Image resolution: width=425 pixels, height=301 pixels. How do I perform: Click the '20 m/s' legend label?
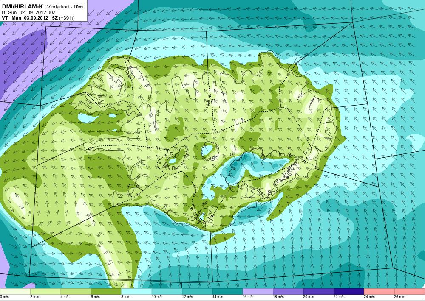[x=309, y=297]
